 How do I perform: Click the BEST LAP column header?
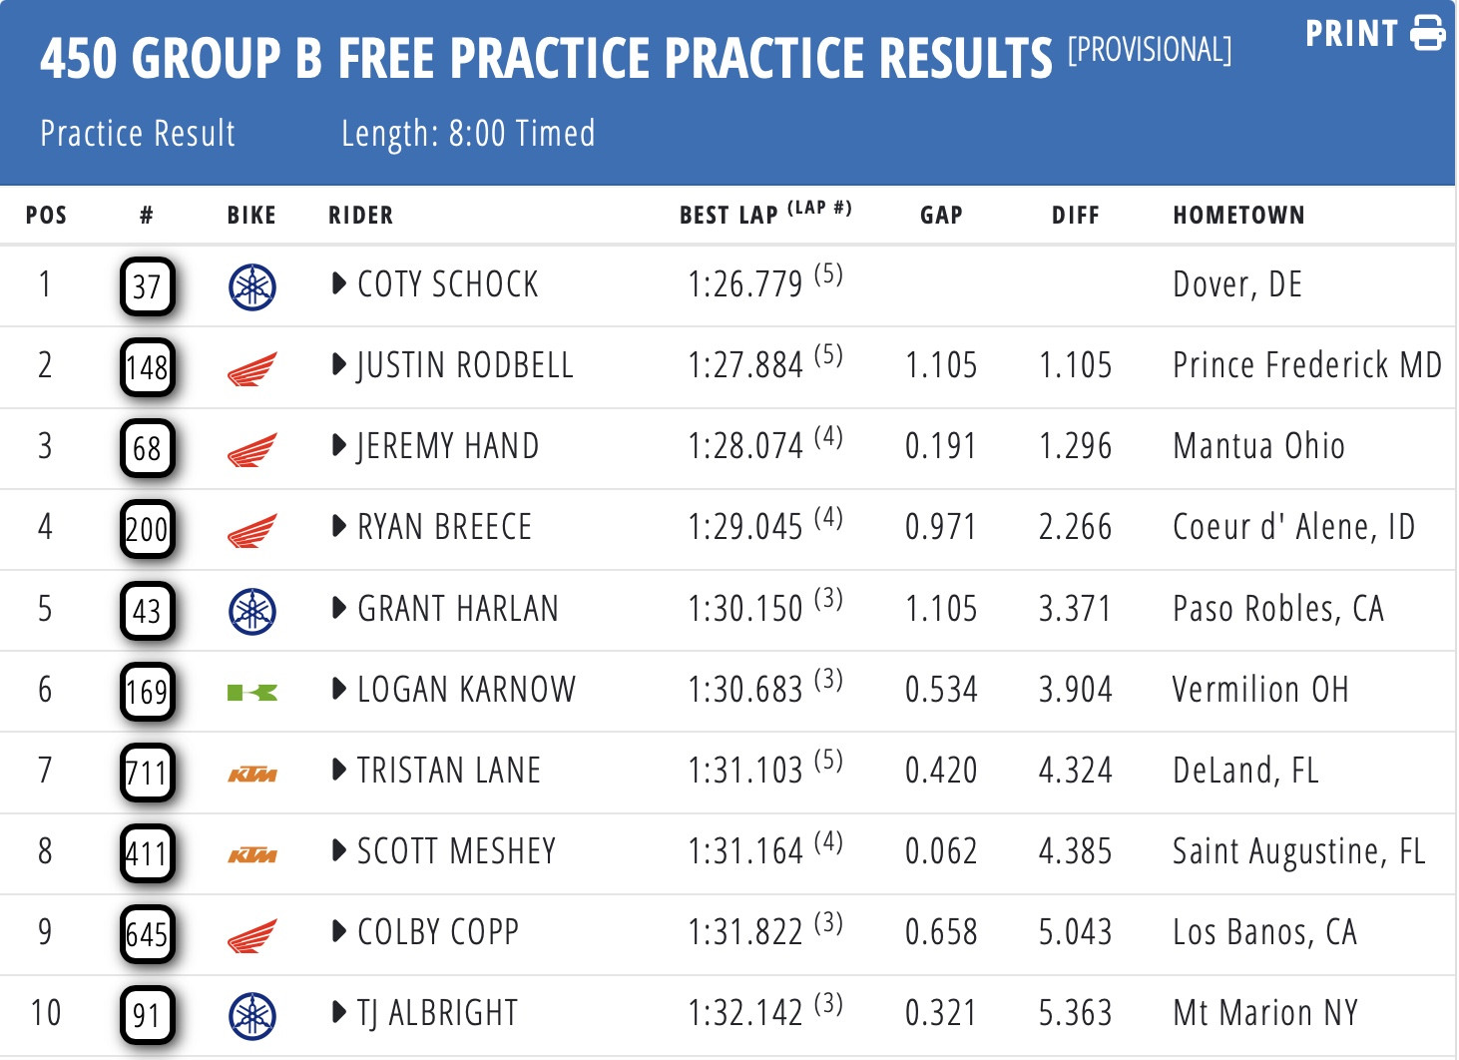click(x=729, y=215)
